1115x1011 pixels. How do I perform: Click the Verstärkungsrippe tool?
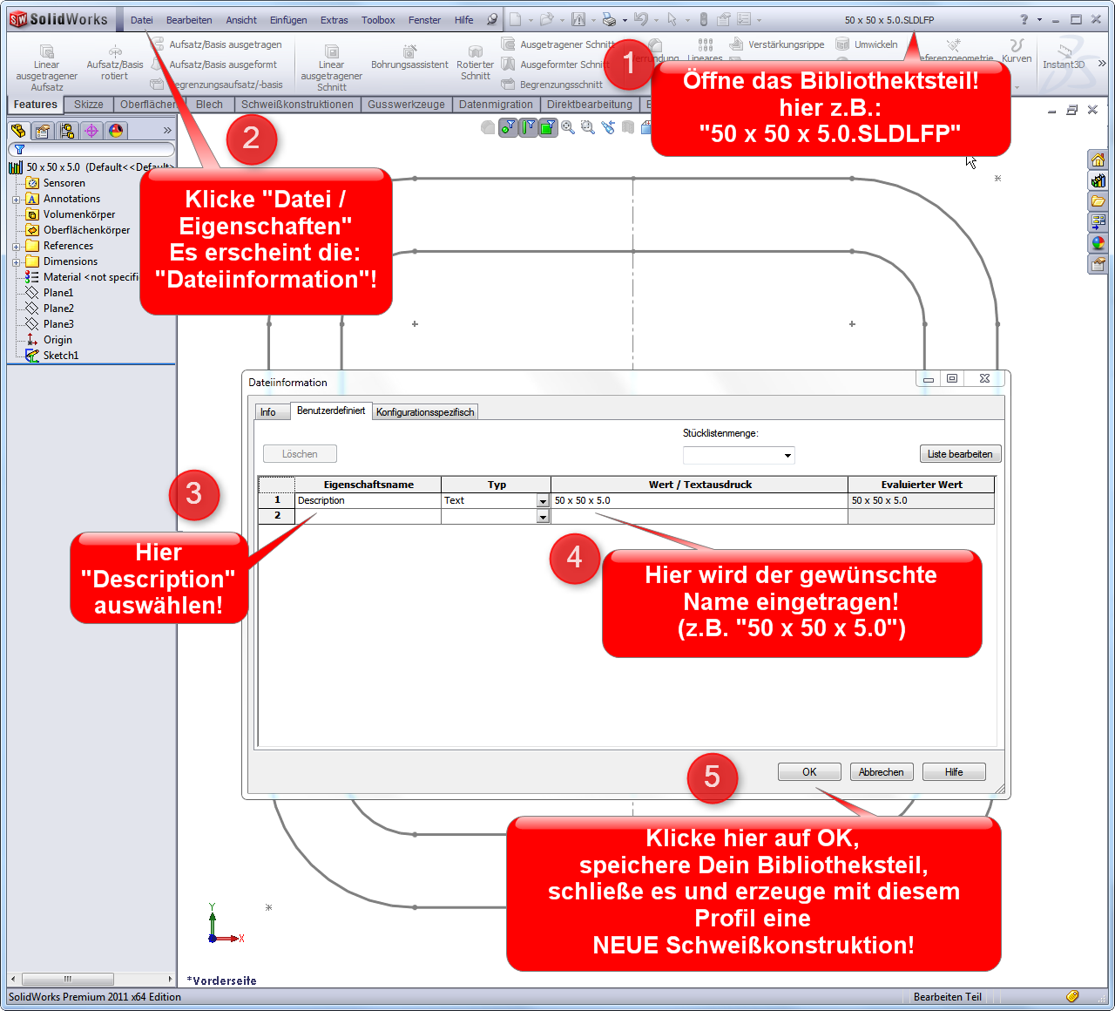[x=777, y=44]
